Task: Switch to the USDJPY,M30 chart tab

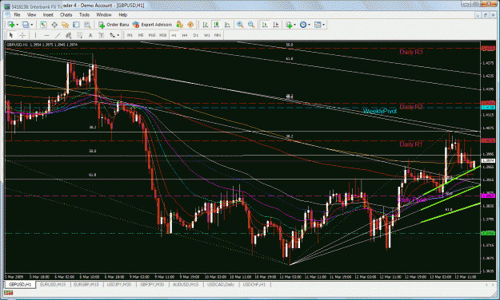Action: click(x=119, y=284)
